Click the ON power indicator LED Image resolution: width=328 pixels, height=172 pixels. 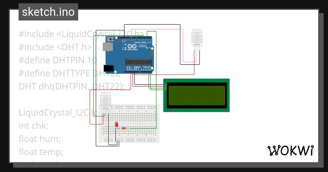147,48
